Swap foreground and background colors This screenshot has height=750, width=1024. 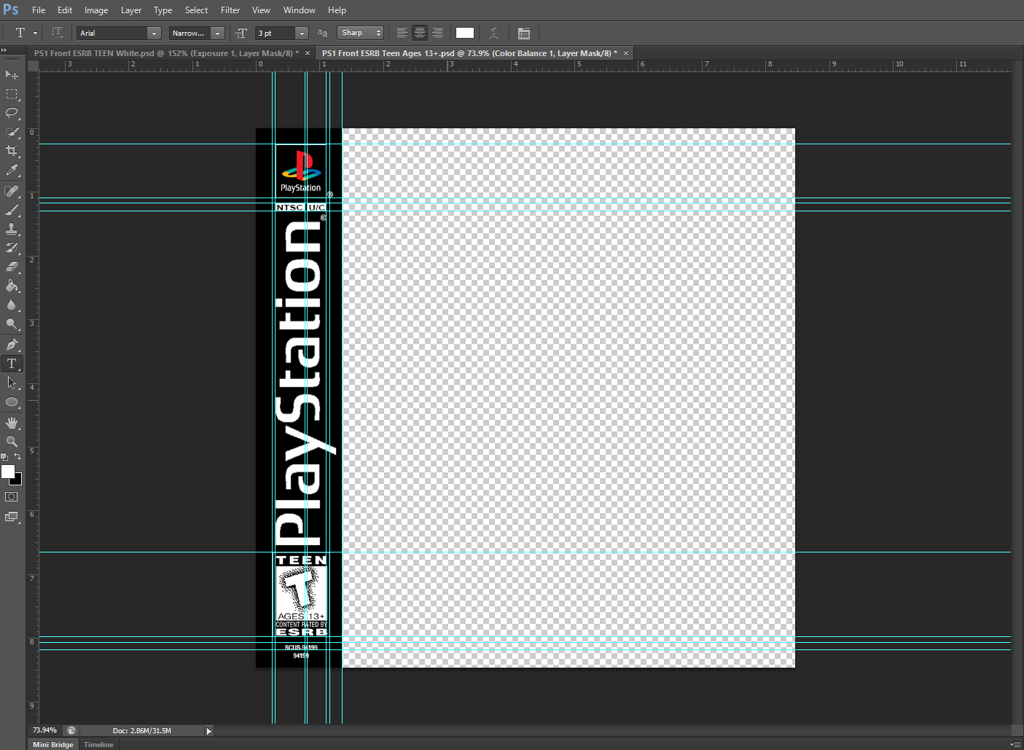coord(17,456)
